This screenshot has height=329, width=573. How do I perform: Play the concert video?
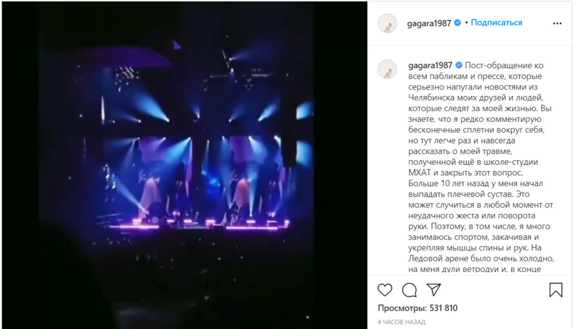185,165
